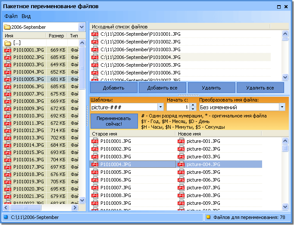Open the Файл menu
The height and width of the screenshot is (225, 294).
(11, 16)
